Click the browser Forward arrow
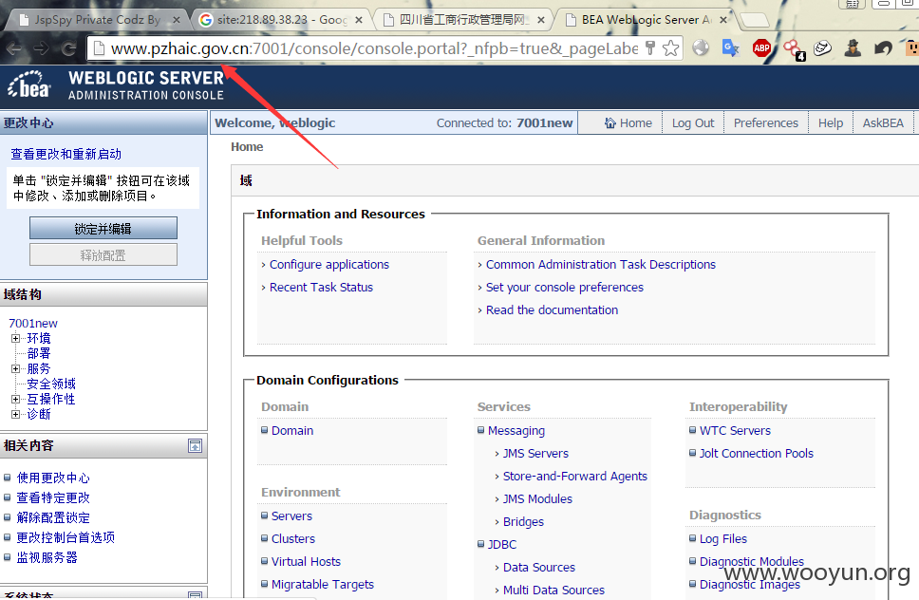 (x=41, y=48)
